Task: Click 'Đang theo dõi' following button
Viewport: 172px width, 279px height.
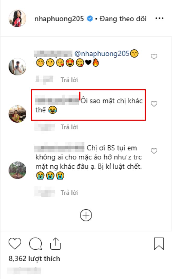Action: click(x=123, y=19)
